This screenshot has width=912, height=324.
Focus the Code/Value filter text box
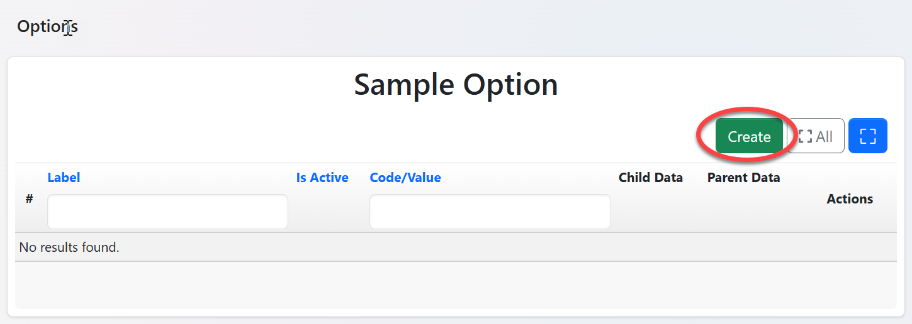(490, 212)
